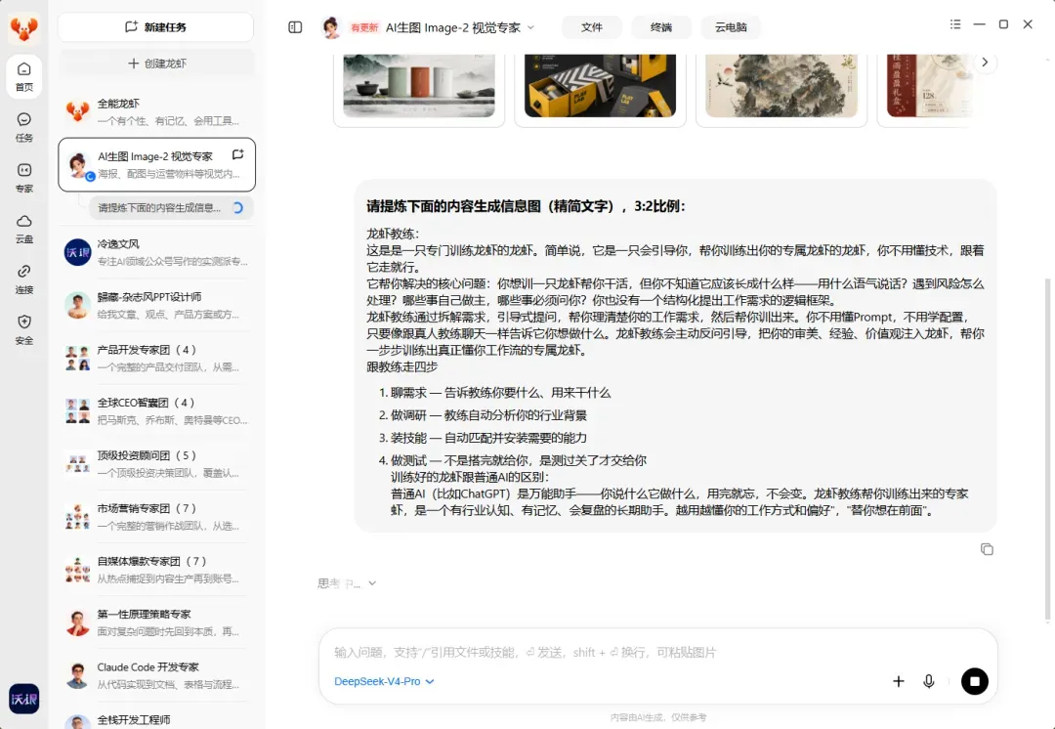Open the 安全 shield icon in sidebar
Screen dimensions: 1055x729
[x=24, y=330]
